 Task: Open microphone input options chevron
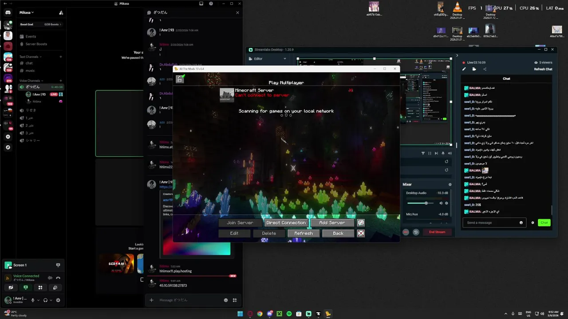38,300
